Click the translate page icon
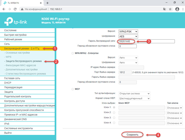The image size is (185, 140). pos(164,9)
